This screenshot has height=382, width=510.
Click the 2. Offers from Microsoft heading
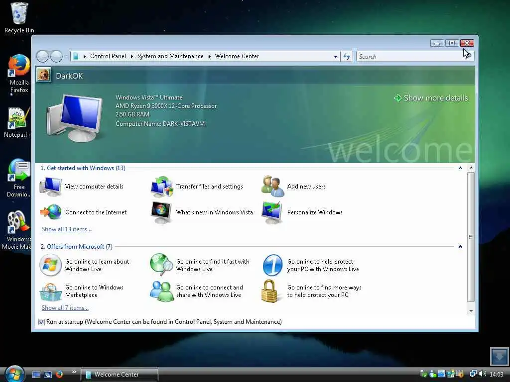76,247
